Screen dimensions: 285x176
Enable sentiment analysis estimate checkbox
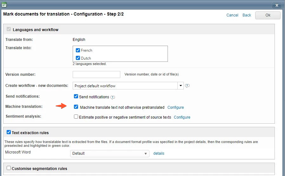tap(76, 117)
